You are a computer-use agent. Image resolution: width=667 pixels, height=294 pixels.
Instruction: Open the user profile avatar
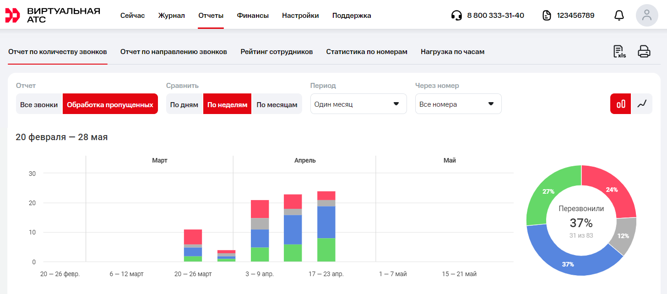pos(646,16)
